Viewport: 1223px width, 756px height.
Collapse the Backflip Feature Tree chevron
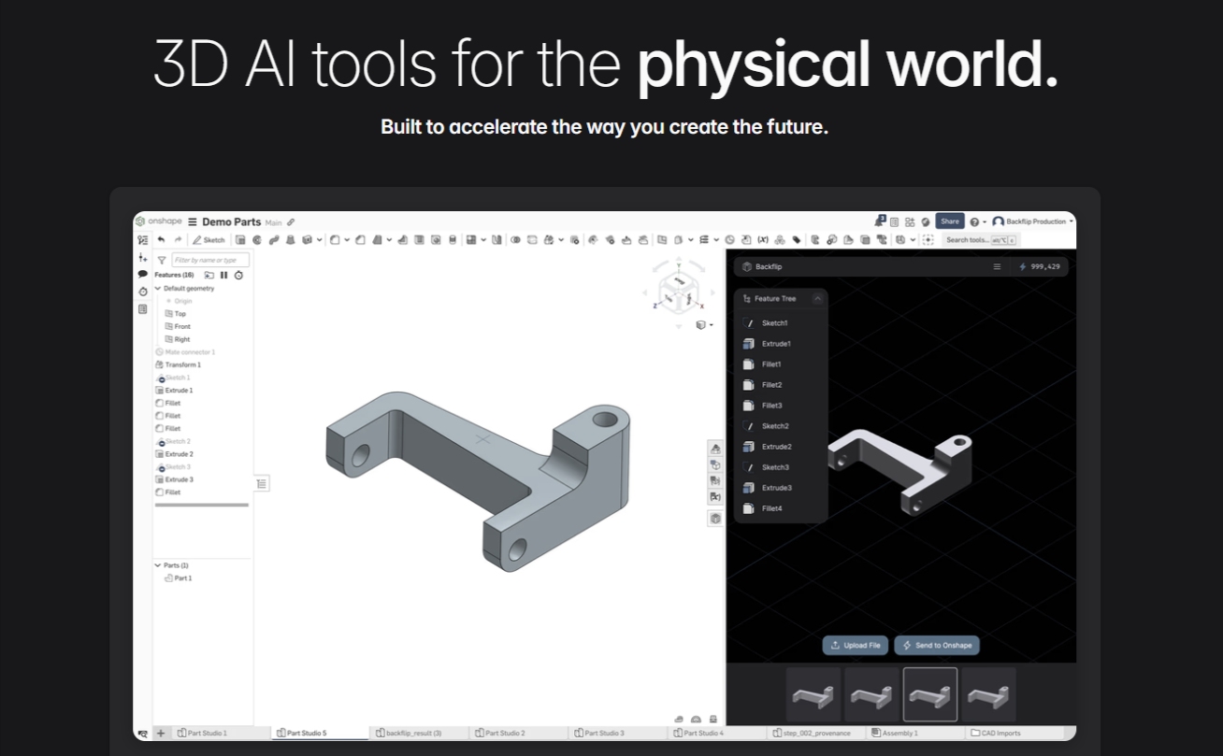tap(817, 298)
